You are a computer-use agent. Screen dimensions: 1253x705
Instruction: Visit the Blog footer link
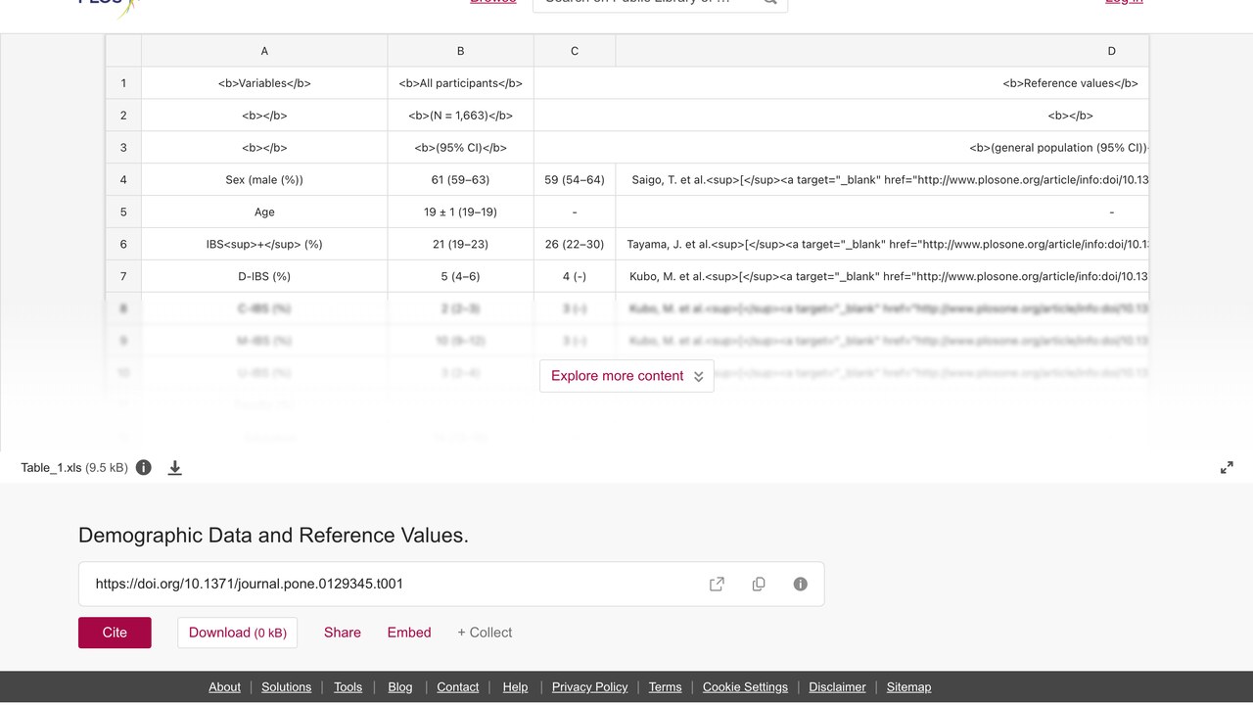400,687
